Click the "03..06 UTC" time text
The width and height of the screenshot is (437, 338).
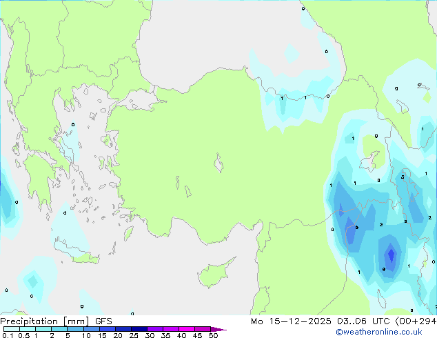click(363, 321)
